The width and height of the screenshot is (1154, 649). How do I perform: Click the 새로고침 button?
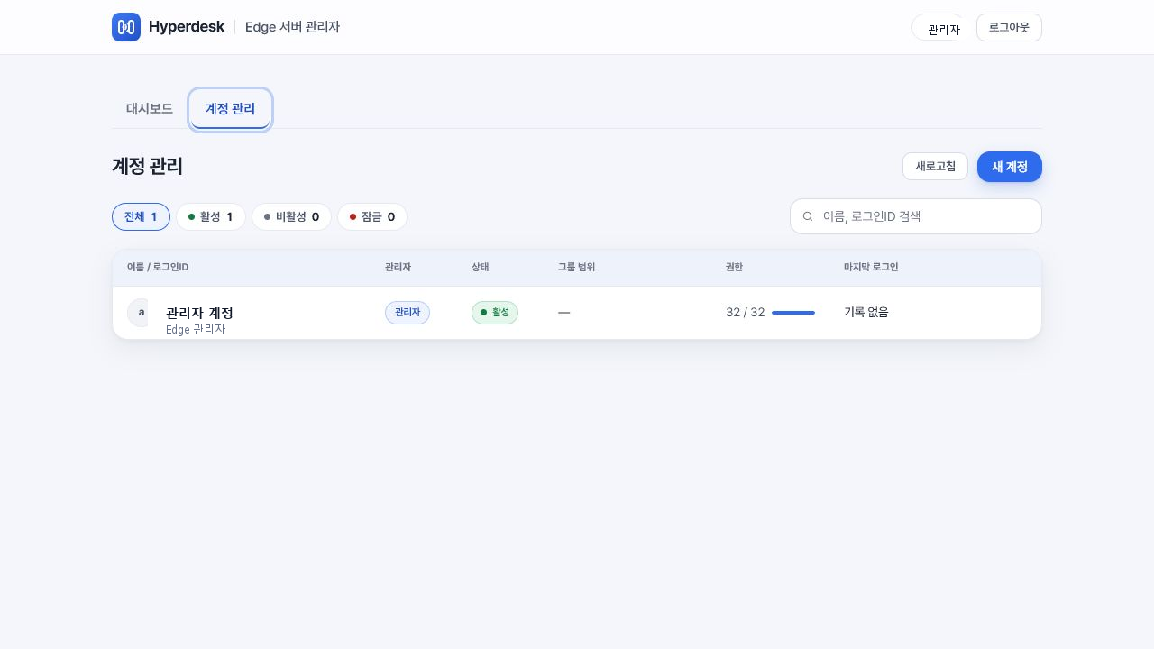click(935, 167)
